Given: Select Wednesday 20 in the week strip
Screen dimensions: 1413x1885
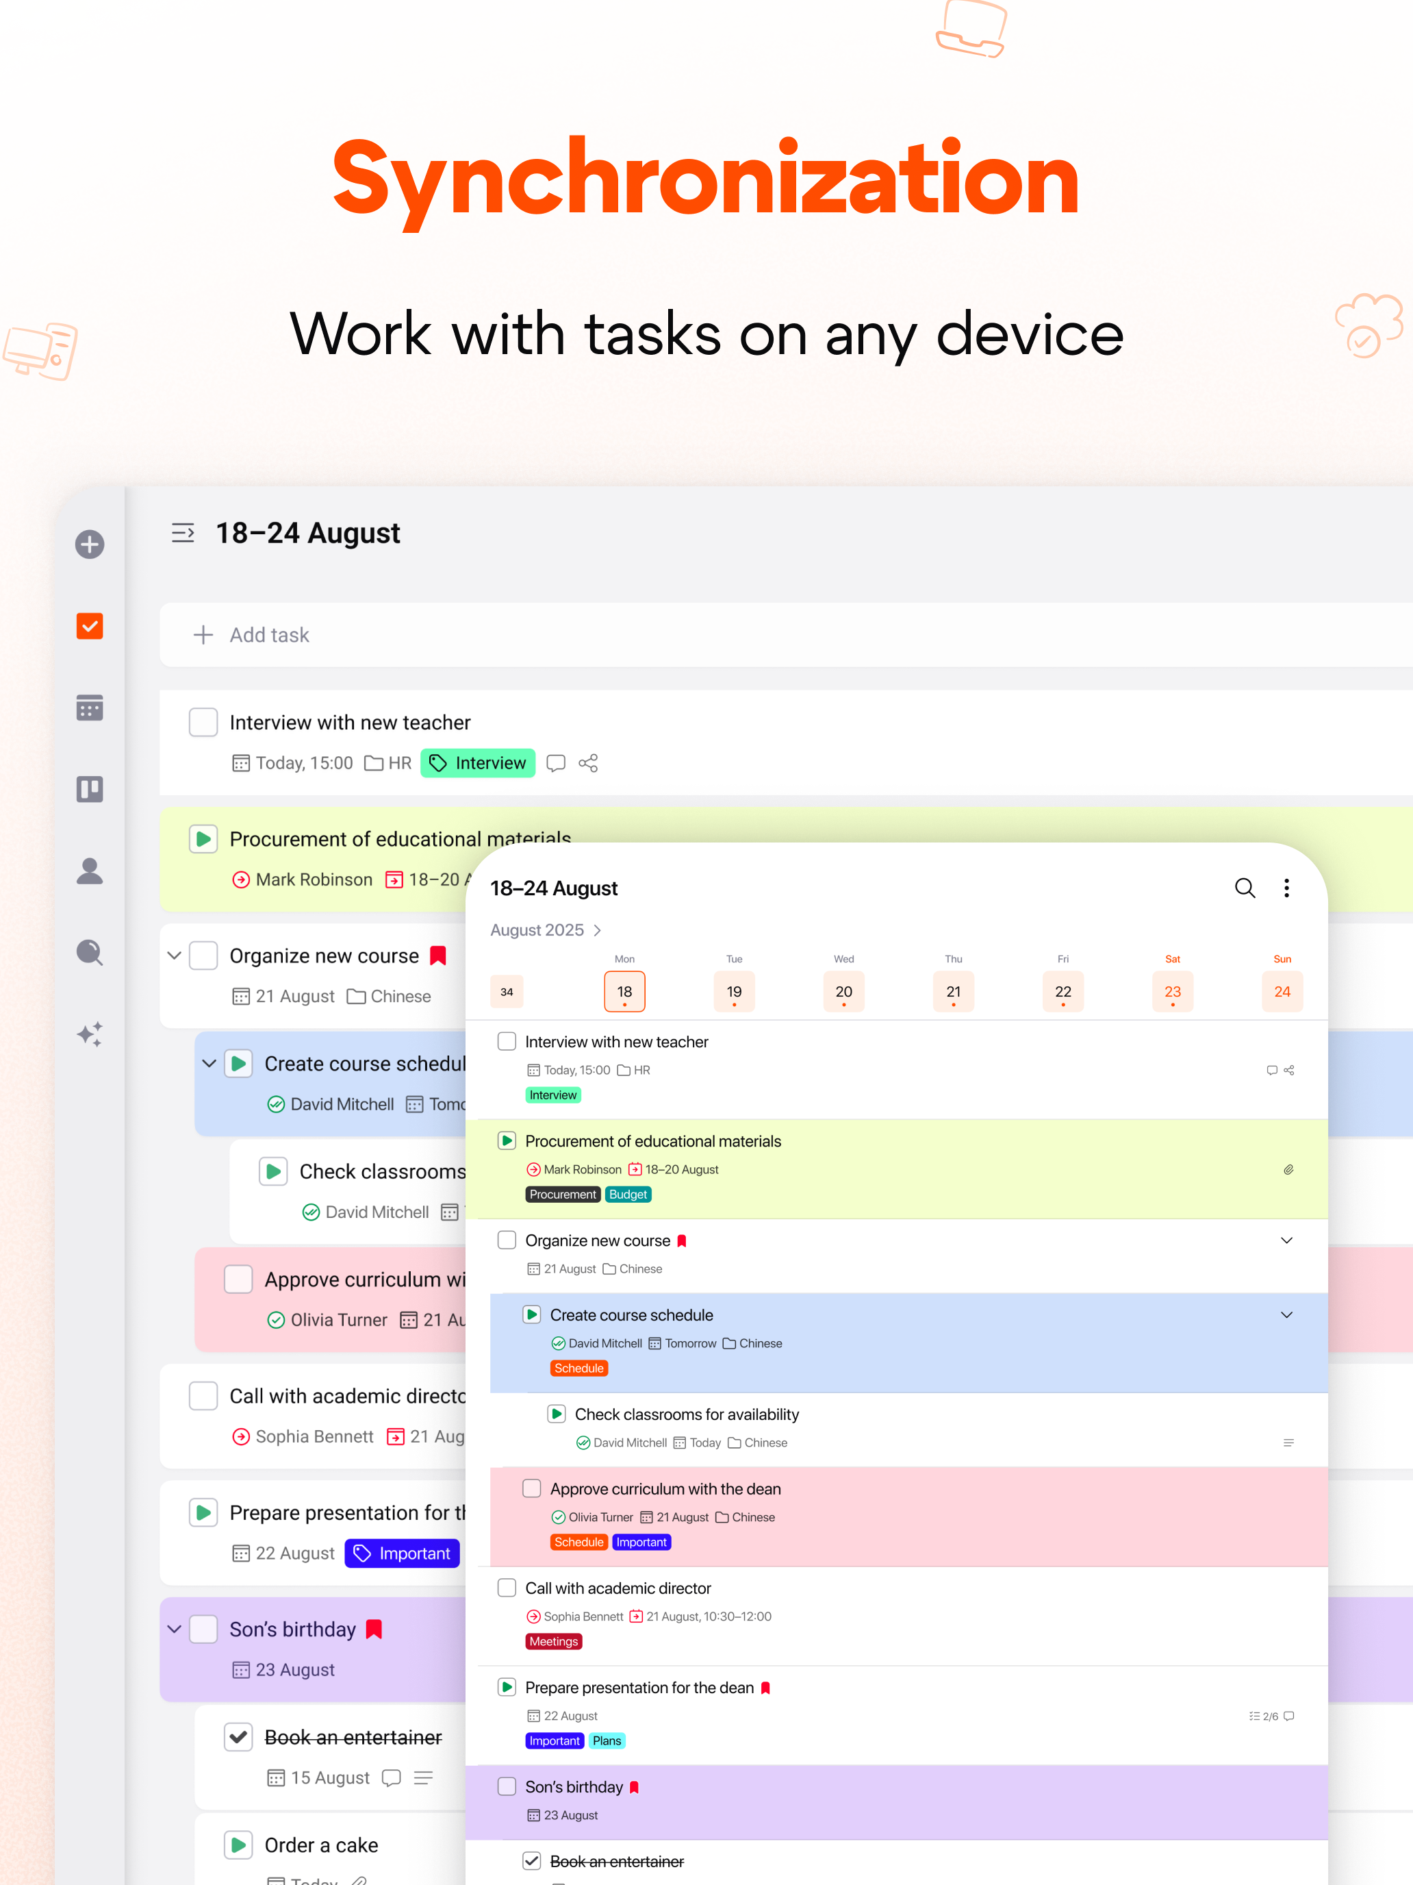Looking at the screenshot, I should pos(843,991).
